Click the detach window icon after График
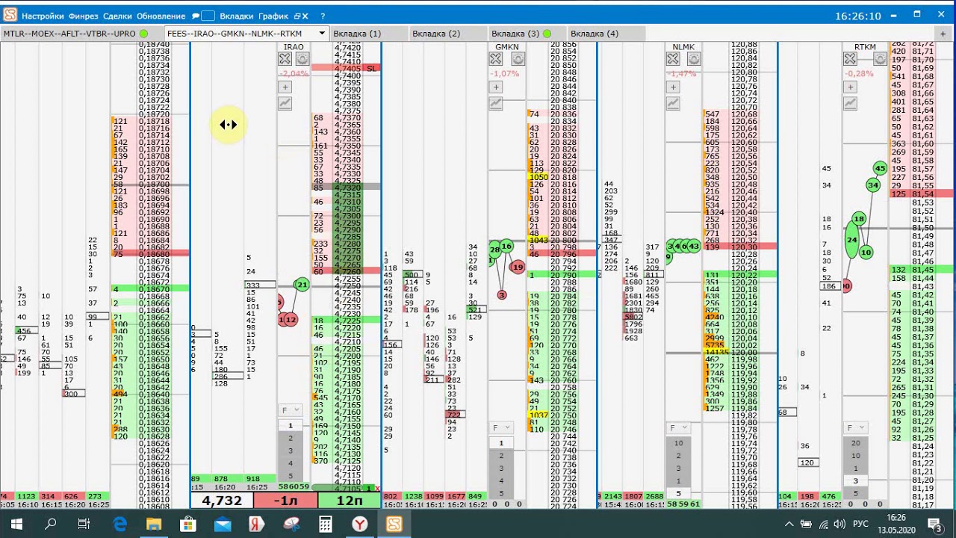Image resolution: width=956 pixels, height=538 pixels. click(297, 16)
